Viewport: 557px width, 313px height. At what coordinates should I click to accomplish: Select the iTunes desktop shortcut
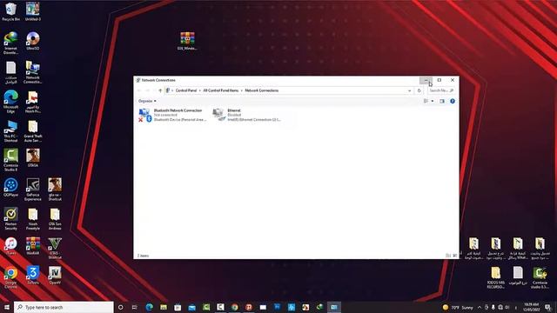[10, 246]
